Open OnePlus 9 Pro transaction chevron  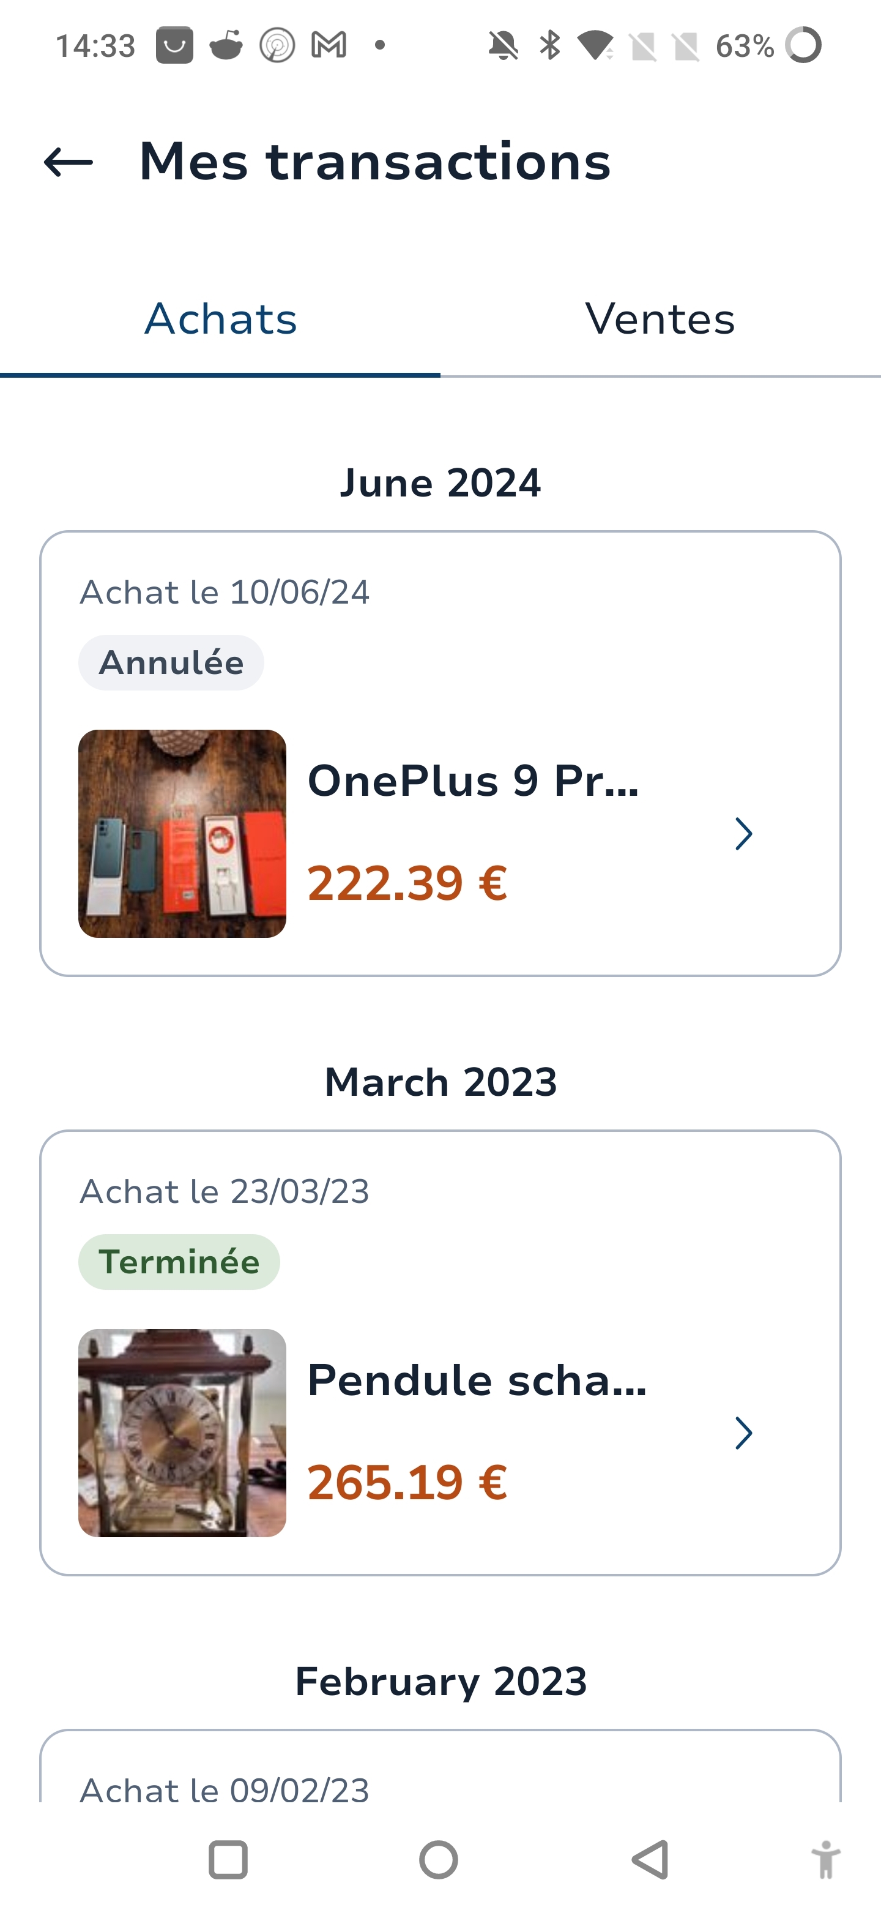pos(743,833)
